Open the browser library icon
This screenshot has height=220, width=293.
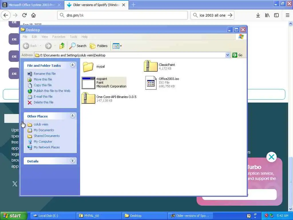267,15
